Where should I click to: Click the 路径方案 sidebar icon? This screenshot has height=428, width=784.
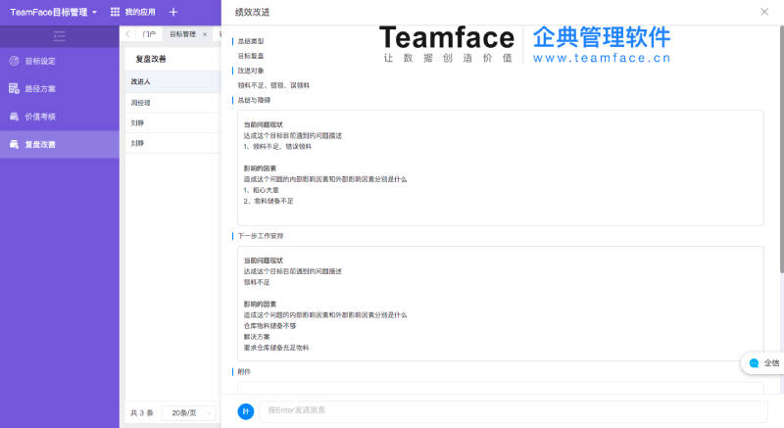[14, 89]
